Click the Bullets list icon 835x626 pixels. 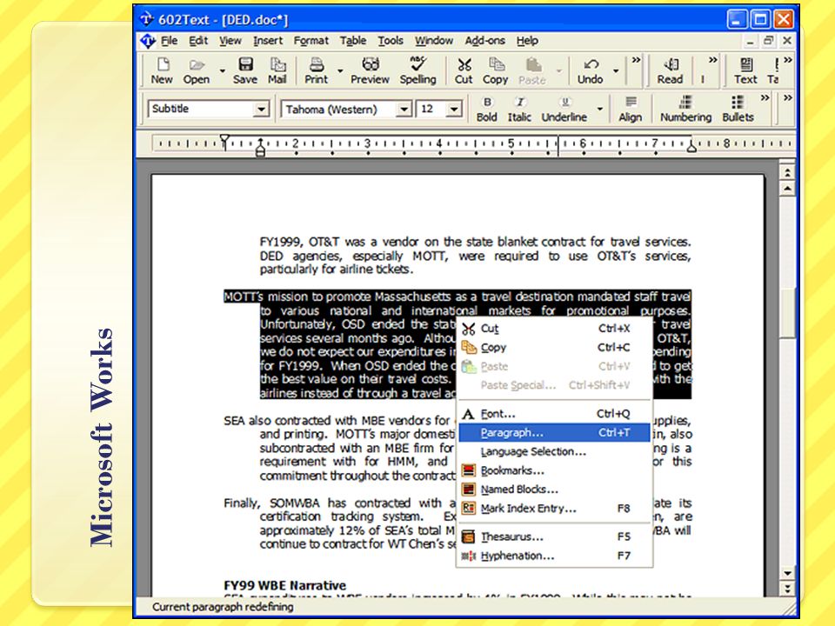tap(738, 110)
